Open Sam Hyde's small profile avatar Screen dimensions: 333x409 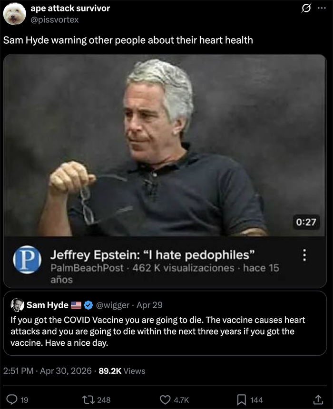tap(18, 305)
